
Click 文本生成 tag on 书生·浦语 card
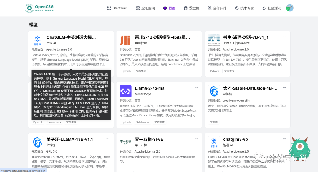click(x=229, y=71)
